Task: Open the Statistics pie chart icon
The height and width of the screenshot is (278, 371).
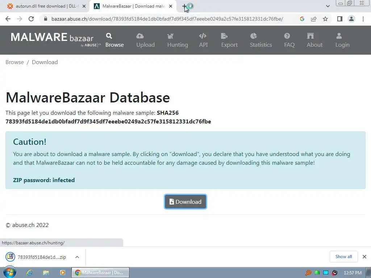Action: coord(253,36)
